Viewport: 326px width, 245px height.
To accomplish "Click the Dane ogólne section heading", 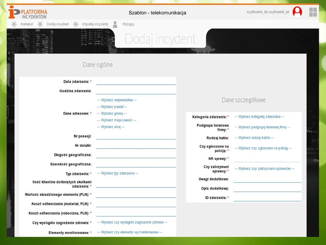I will pyautogui.click(x=98, y=65).
